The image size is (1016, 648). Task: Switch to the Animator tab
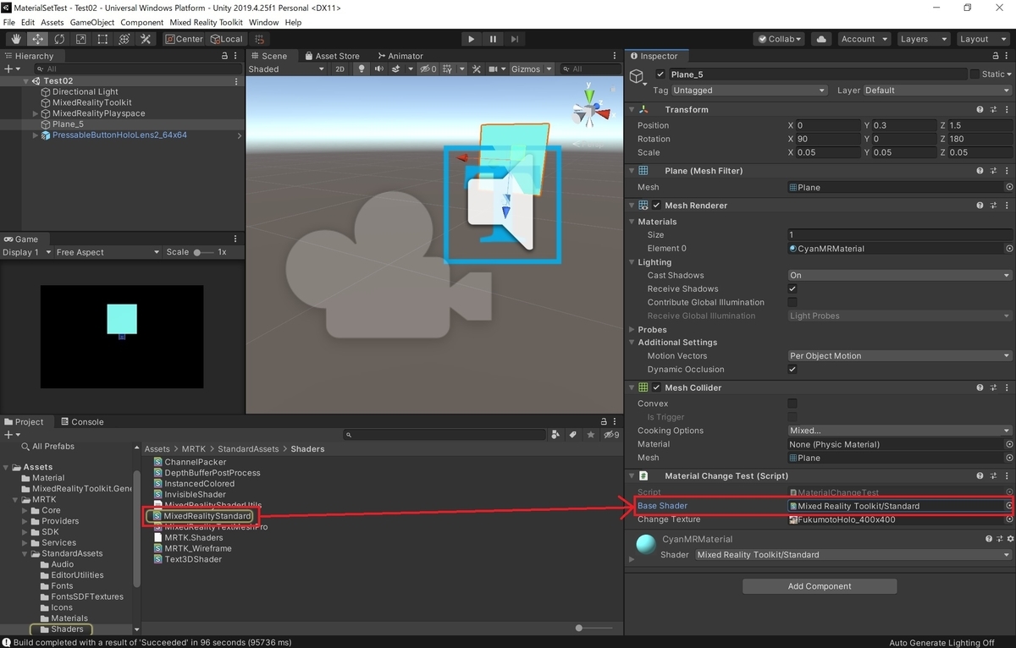coord(400,56)
